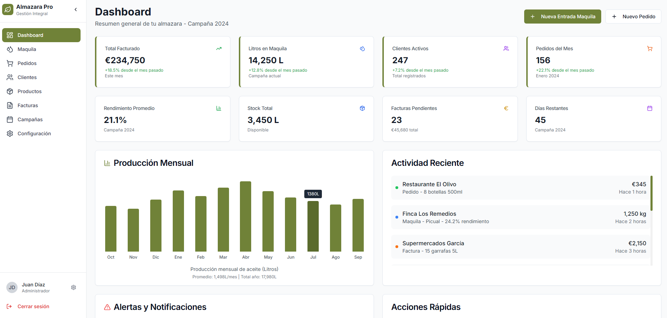Click the Nueva Entrada Maquila button
This screenshot has height=318, width=667.
563,17
